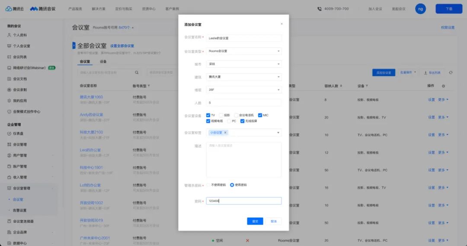This screenshot has width=467, height=246.
Task: Click the 数据中心 icon in sidebar
Action: click(x=9, y=243)
